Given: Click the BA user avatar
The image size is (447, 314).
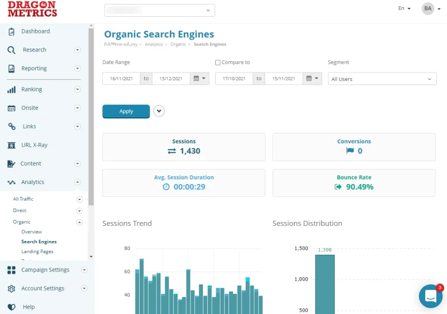Looking at the screenshot, I should tap(427, 8).
